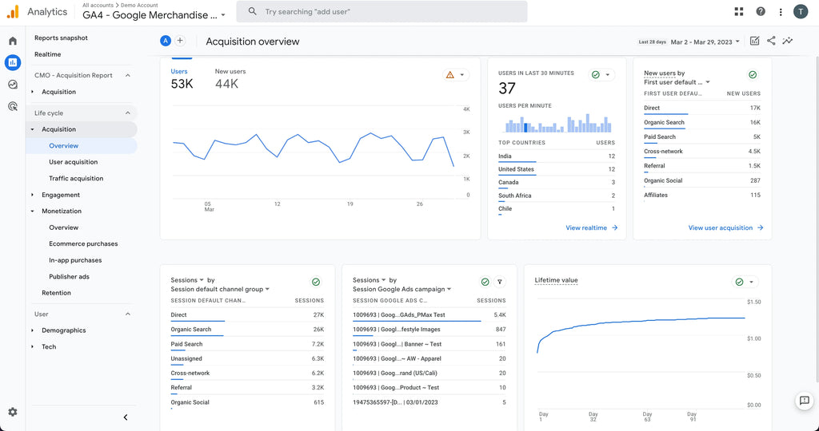Viewport: 819px width, 431px height.
Task: Click the Share this report icon
Action: pos(771,41)
